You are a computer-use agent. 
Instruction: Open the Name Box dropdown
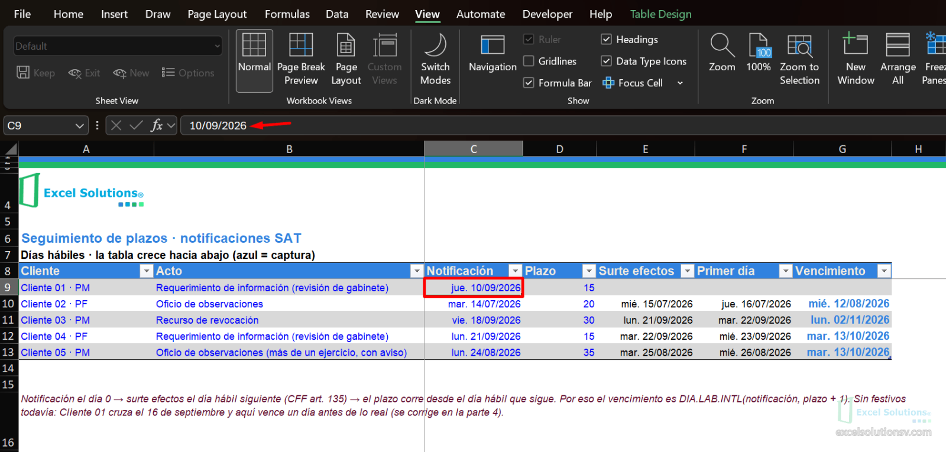pyautogui.click(x=80, y=125)
